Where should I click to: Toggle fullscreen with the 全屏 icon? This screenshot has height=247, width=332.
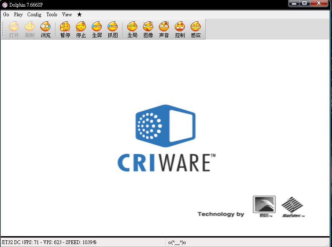coord(97,30)
